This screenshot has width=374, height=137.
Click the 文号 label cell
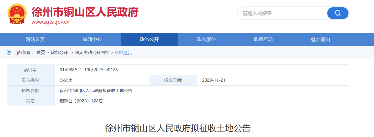[x=31, y=101]
